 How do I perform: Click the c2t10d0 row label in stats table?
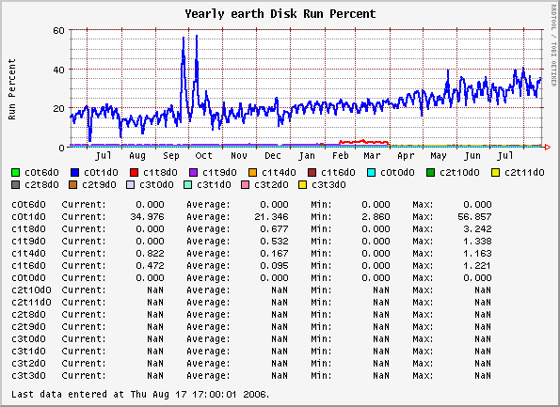pos(32,290)
